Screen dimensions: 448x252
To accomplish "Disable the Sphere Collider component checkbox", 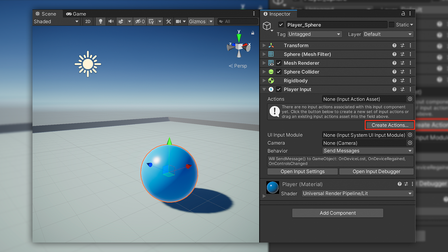I will click(x=279, y=72).
